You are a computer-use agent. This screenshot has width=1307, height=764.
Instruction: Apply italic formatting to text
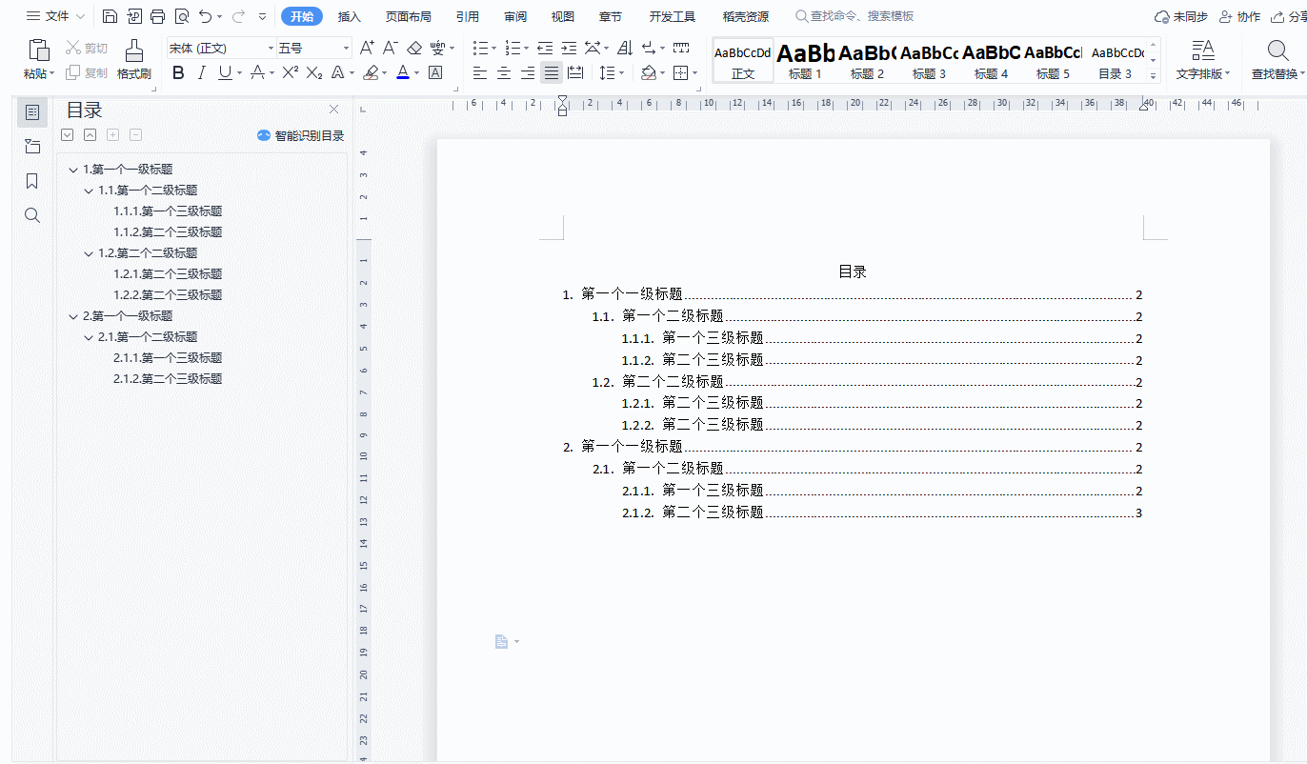click(x=201, y=72)
